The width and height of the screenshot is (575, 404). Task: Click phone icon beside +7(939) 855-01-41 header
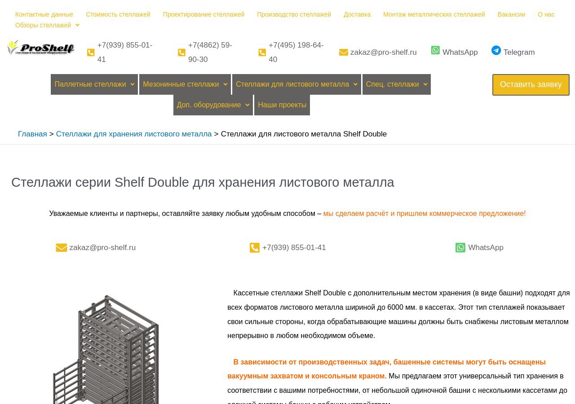tap(91, 53)
